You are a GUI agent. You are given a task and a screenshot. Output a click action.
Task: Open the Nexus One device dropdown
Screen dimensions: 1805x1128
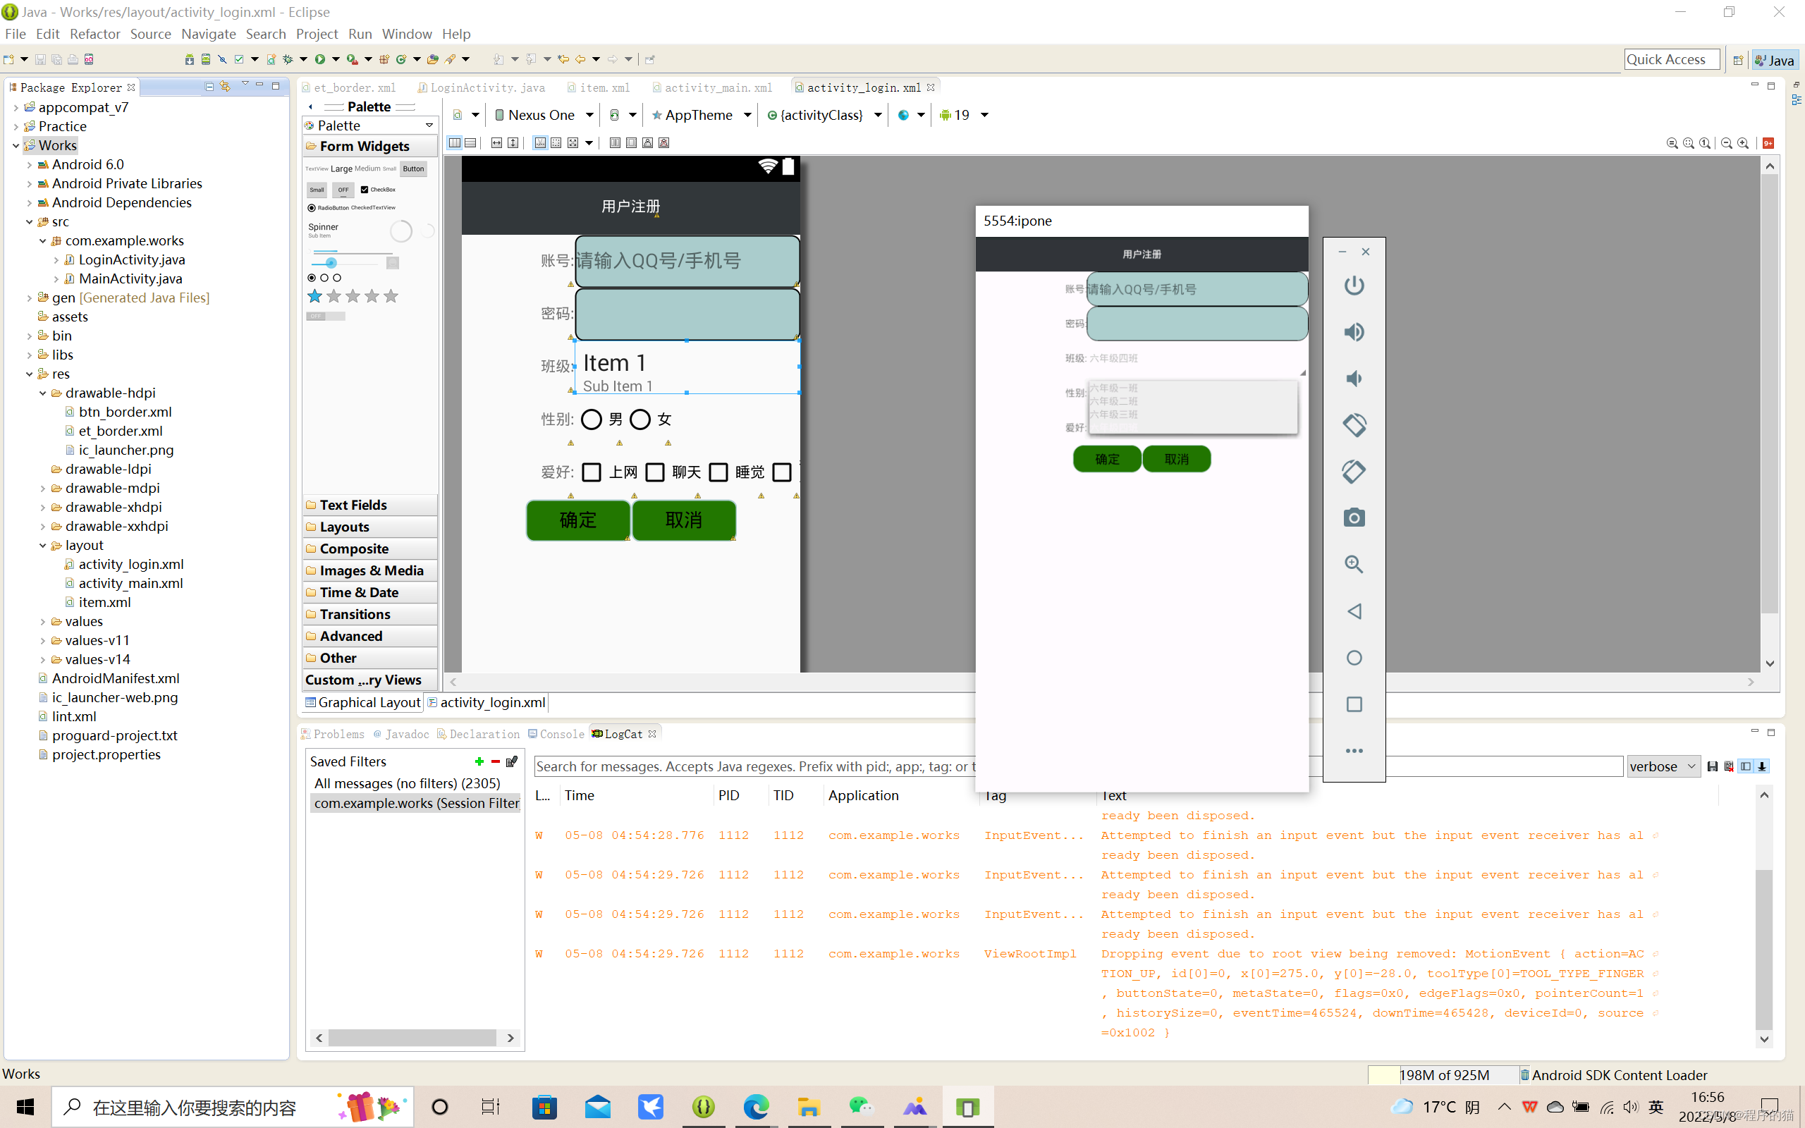pos(544,115)
